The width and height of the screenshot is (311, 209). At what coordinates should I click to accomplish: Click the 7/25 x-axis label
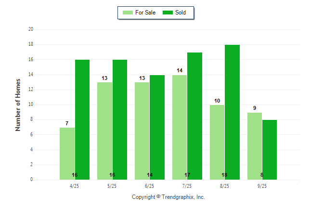tap(187, 186)
